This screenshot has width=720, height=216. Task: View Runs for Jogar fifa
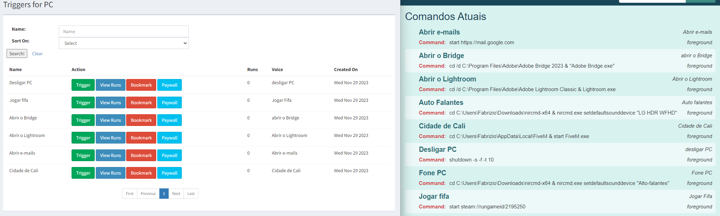111,102
